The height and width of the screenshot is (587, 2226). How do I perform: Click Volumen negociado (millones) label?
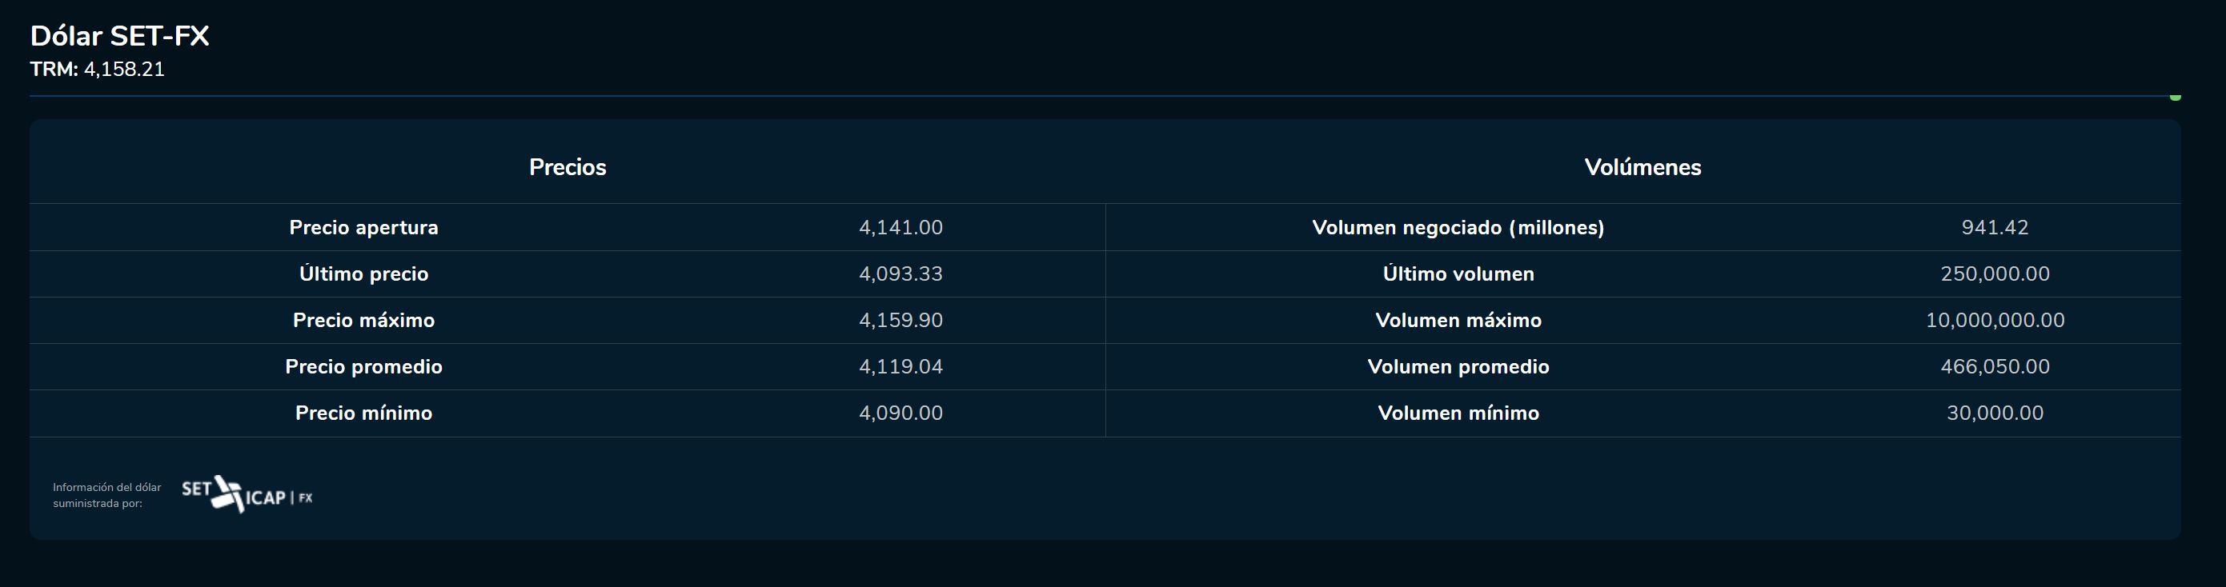coord(1458,227)
